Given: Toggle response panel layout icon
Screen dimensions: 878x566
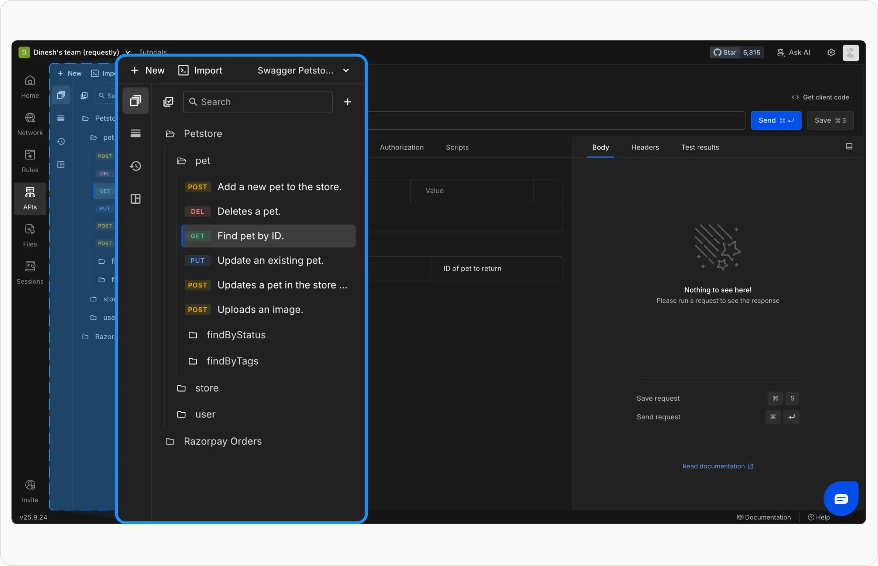Looking at the screenshot, I should tap(849, 147).
